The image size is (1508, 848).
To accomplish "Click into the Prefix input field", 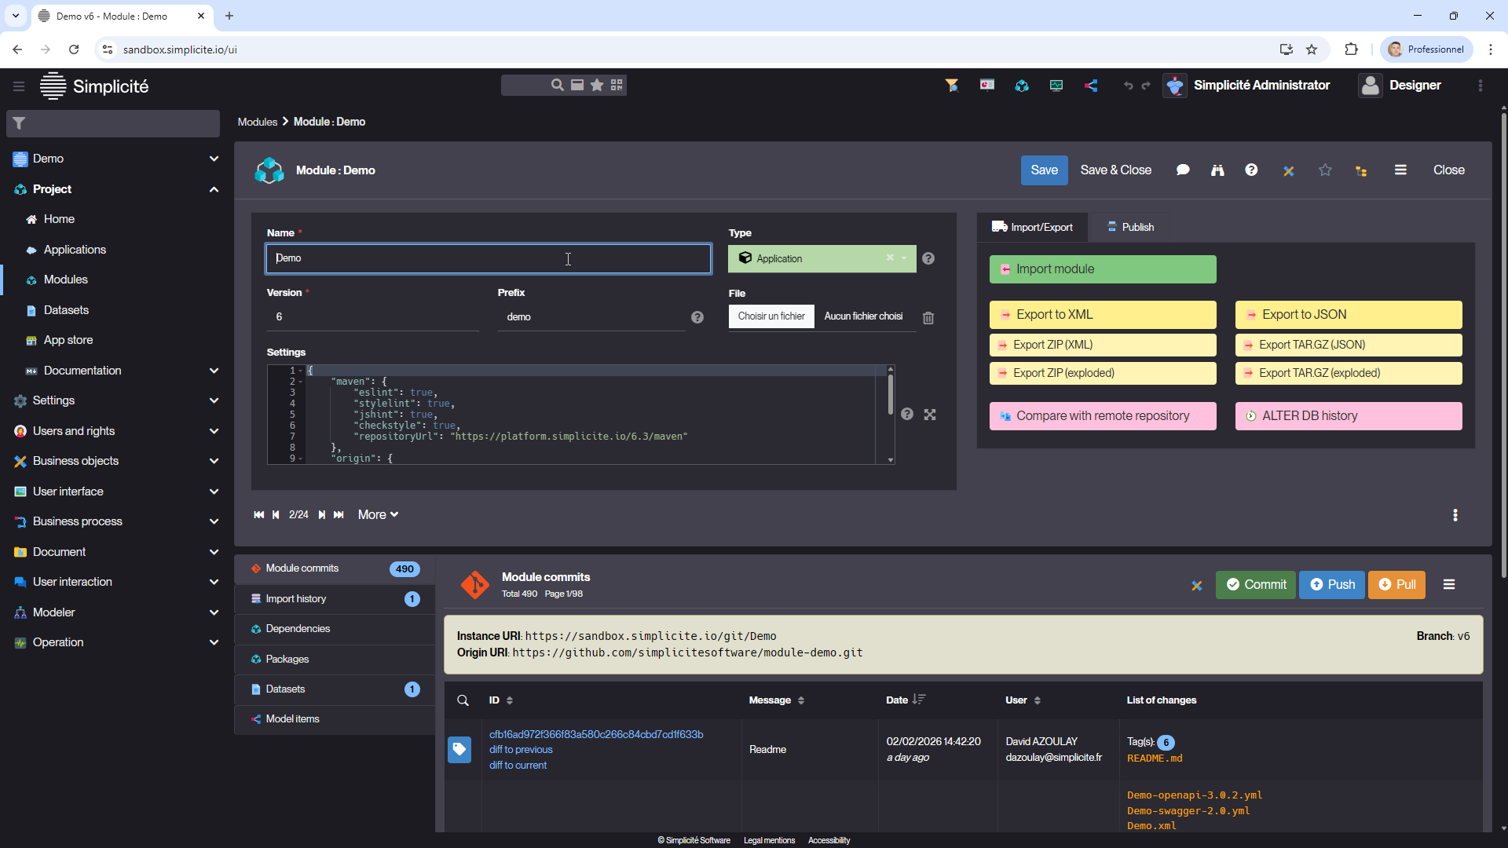I will pos(589,317).
